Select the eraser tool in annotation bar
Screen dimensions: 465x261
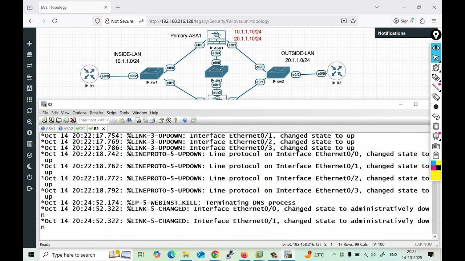[x=436, y=97]
